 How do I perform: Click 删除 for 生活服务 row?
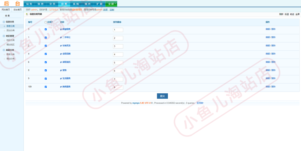[x=273, y=78]
